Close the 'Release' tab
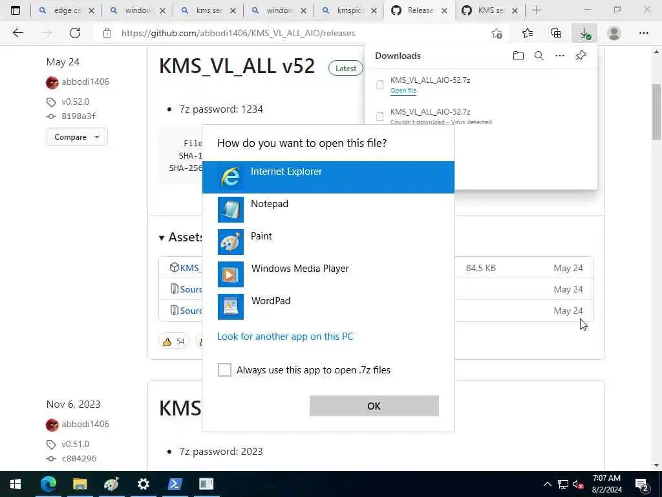This screenshot has width=662, height=497. [444, 11]
